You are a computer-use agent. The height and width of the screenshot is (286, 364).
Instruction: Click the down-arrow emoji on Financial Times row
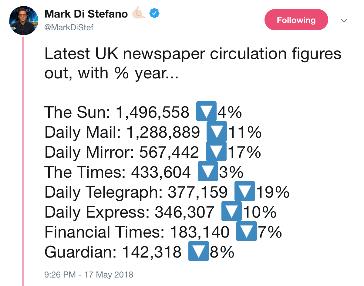pos(247,231)
